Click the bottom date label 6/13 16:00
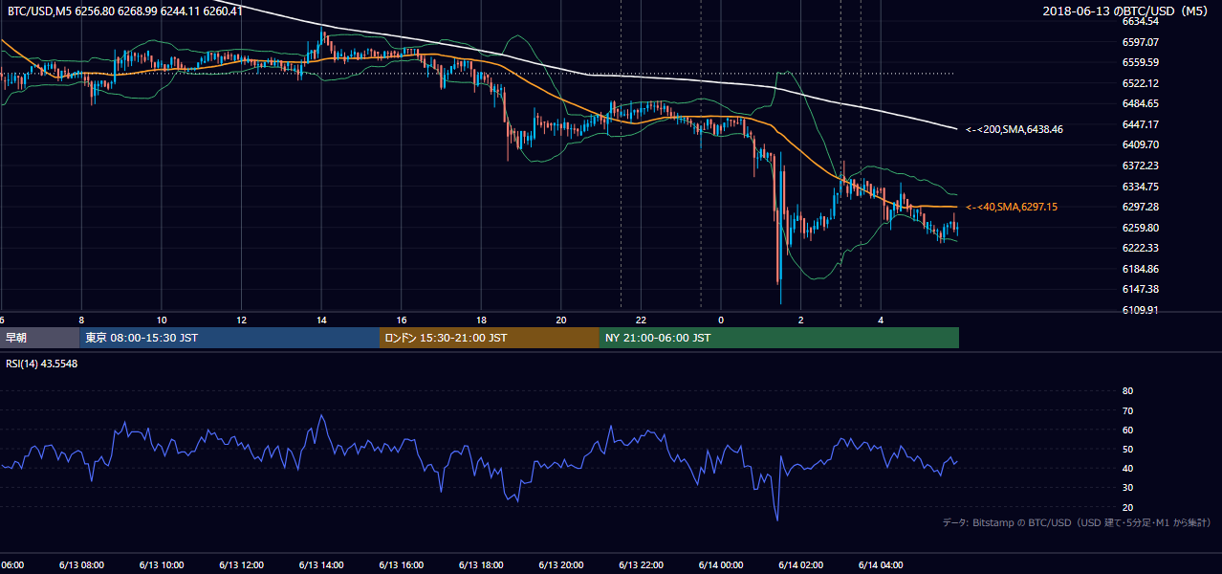Viewport: 1222px width, 574px height. (x=402, y=565)
